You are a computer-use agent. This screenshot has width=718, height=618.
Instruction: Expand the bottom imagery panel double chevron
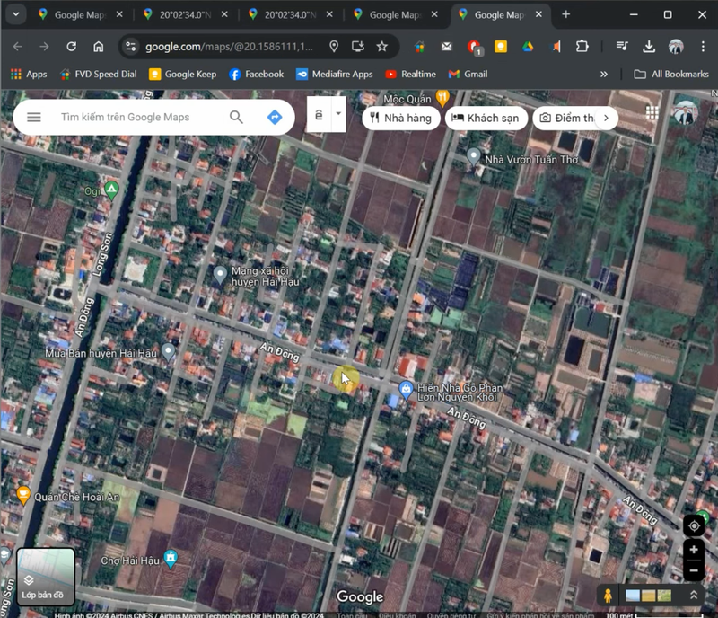pyautogui.click(x=693, y=595)
